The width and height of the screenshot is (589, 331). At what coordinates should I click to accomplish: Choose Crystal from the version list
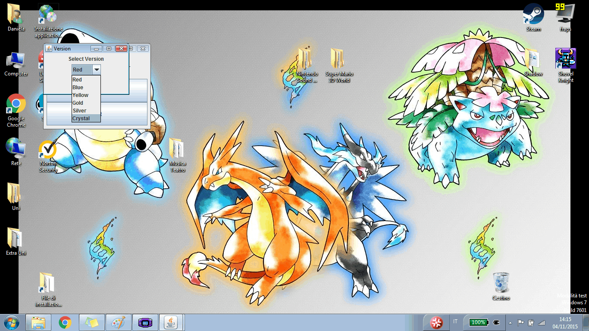(x=86, y=119)
